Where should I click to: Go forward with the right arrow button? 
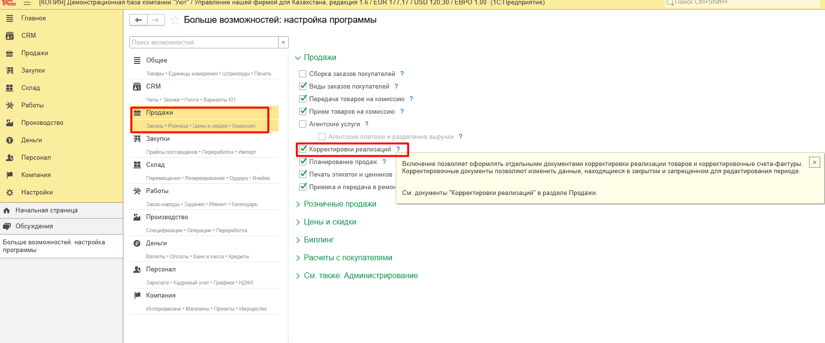[156, 20]
